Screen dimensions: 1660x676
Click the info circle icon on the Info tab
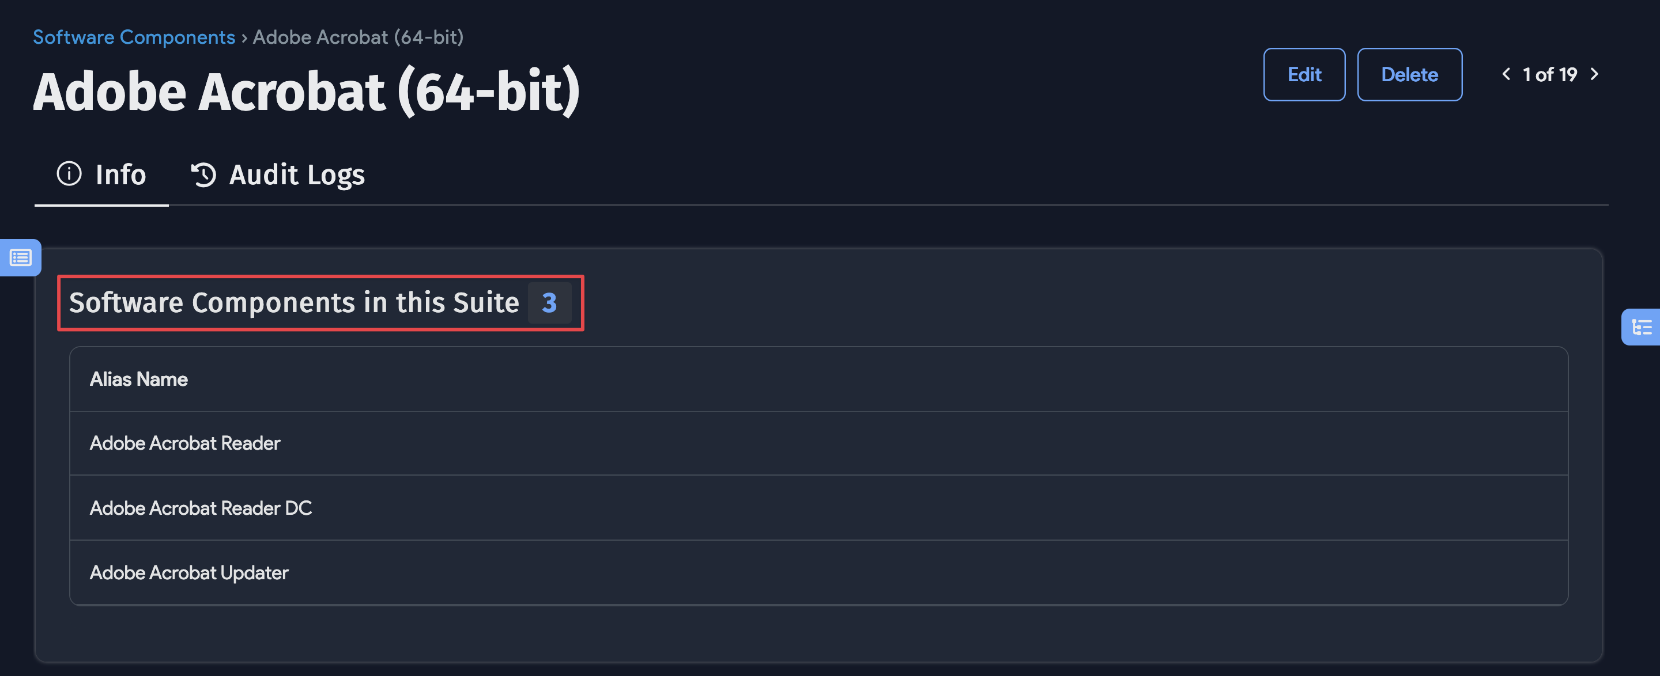69,174
